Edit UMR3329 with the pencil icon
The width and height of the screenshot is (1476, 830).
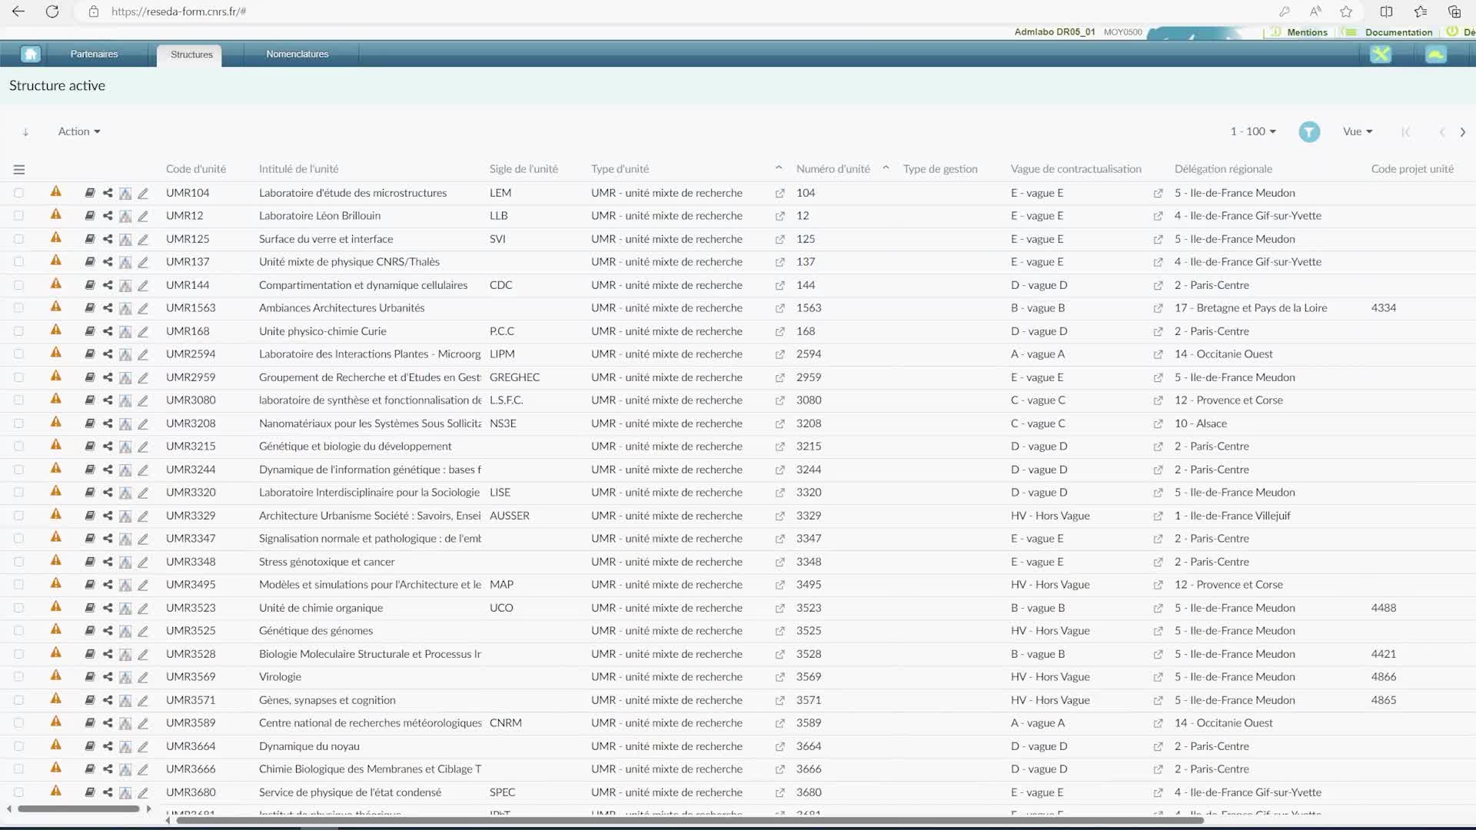click(143, 516)
